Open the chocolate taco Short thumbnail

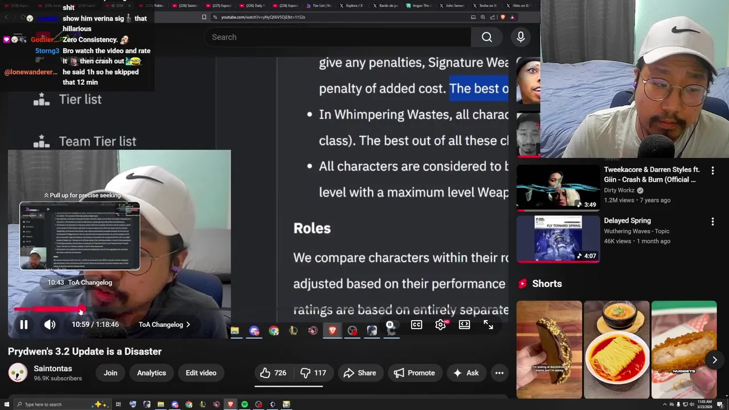pos(549,350)
